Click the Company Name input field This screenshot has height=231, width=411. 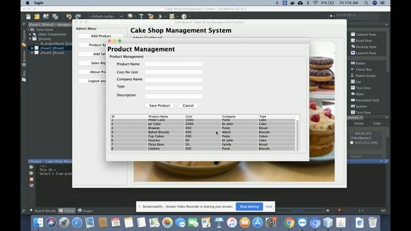coord(174,80)
